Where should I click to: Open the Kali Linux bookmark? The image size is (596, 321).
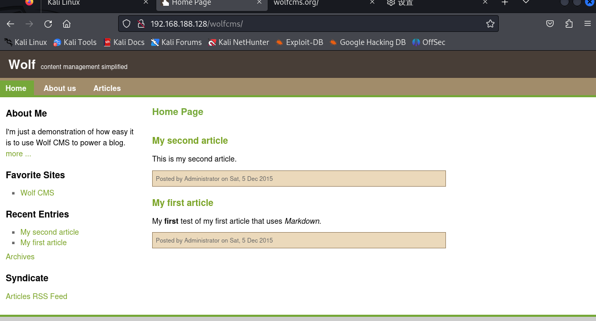[25, 42]
